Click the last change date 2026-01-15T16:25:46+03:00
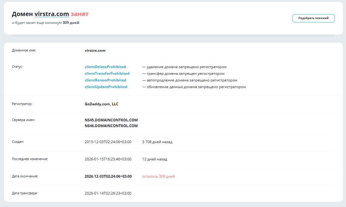The image size is (346, 207). [x=108, y=159]
